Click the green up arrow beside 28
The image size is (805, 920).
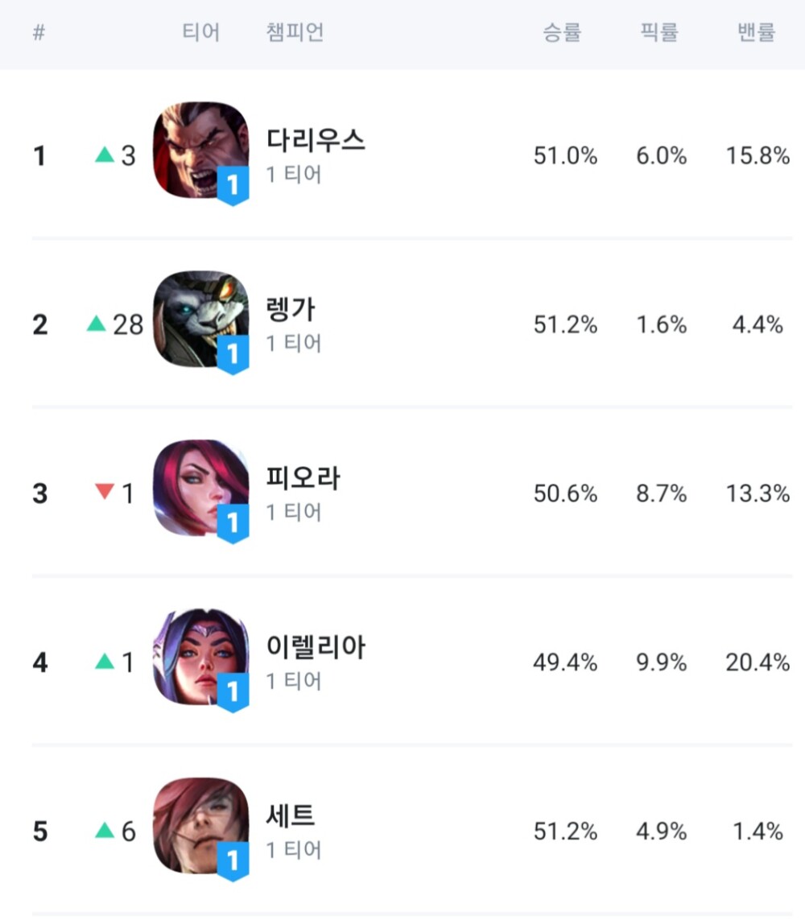[x=97, y=324]
